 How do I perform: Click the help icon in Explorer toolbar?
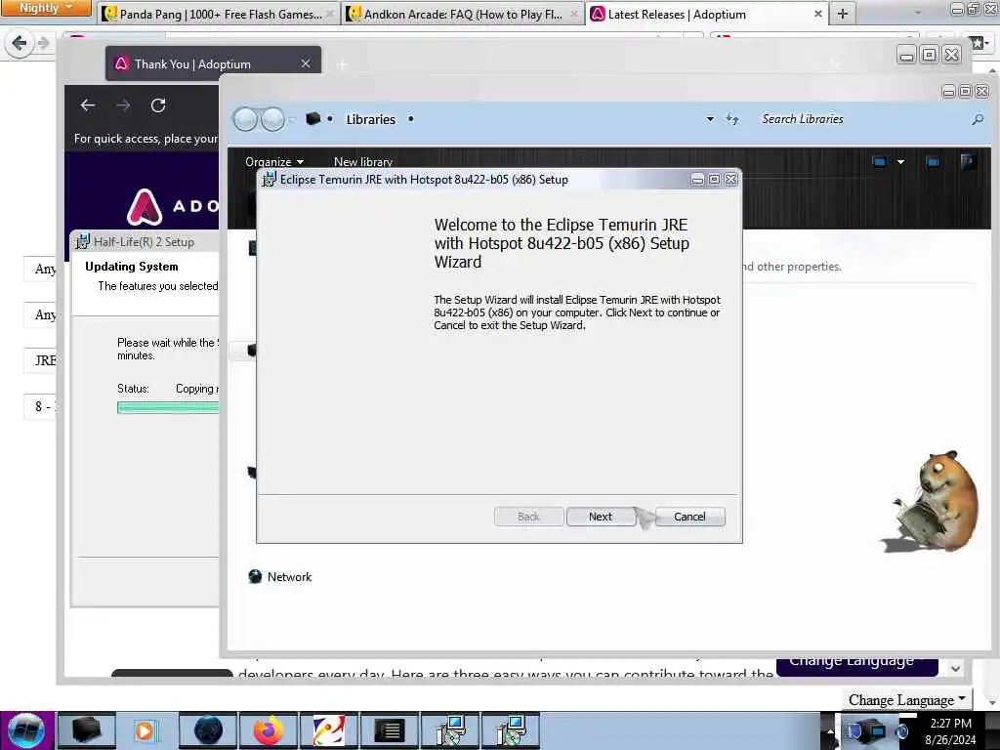tap(968, 162)
